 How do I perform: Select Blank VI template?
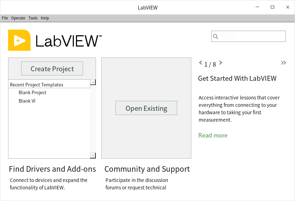coord(27,101)
